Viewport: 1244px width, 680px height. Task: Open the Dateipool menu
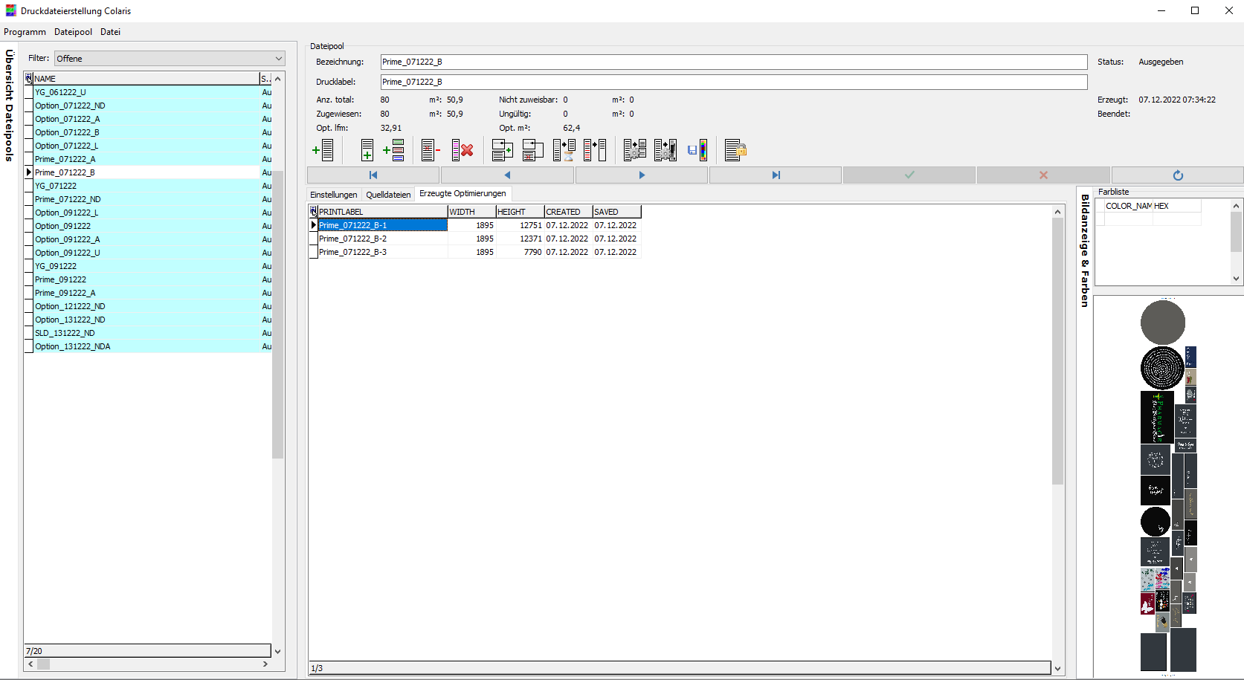coord(73,32)
